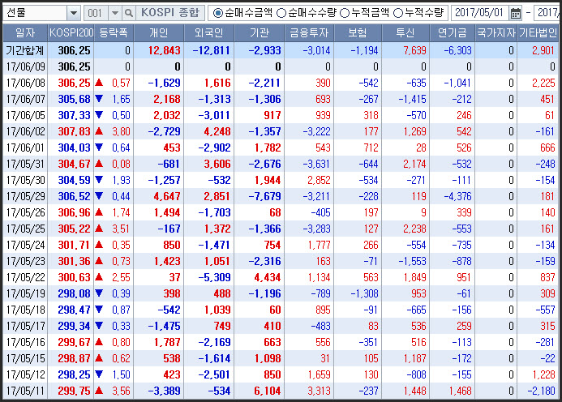
Task: Select the 17/05/31 date row
Action: pos(281,164)
